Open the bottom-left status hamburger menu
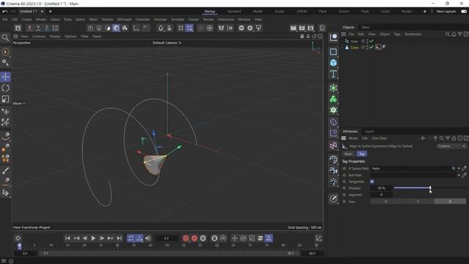469x264 pixels. pyautogui.click(x=4, y=261)
